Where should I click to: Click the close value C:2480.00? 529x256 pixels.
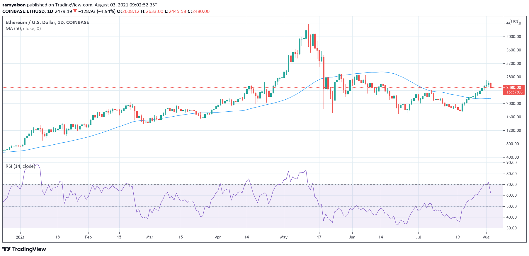[198, 11]
